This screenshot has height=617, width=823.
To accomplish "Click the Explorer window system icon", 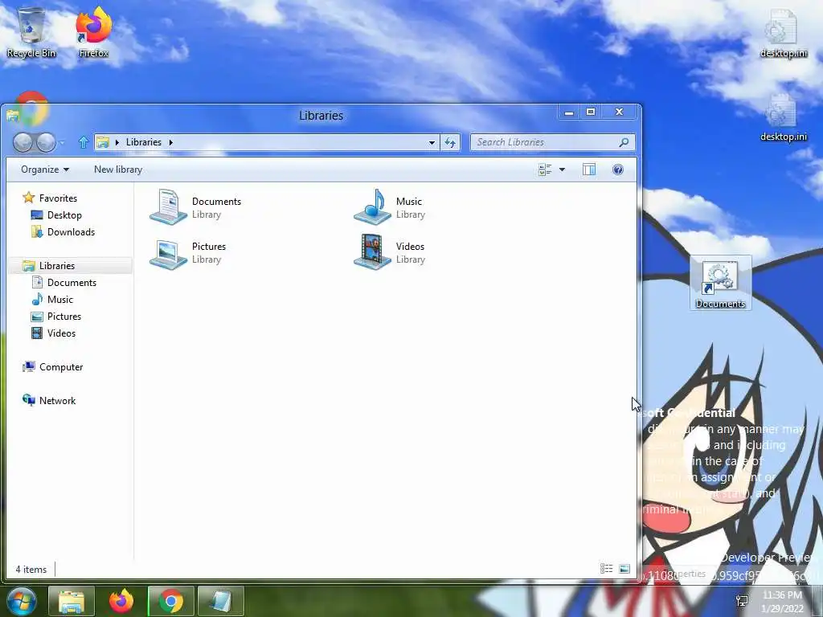I will pyautogui.click(x=13, y=116).
